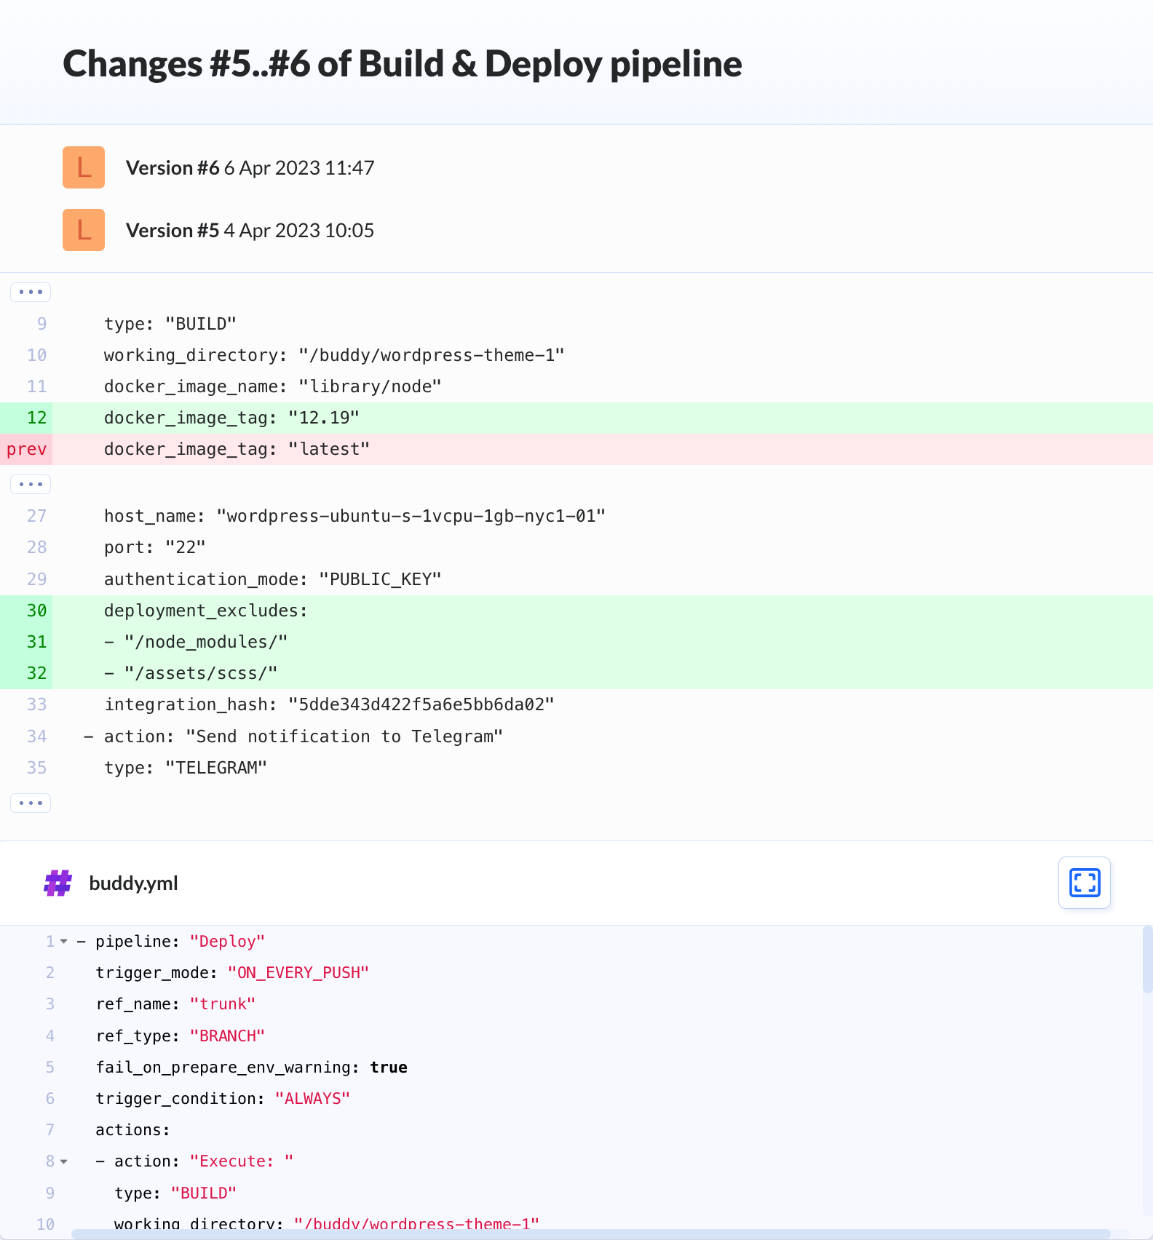Open Version #5 from 4 Apr 2023

pos(250,231)
